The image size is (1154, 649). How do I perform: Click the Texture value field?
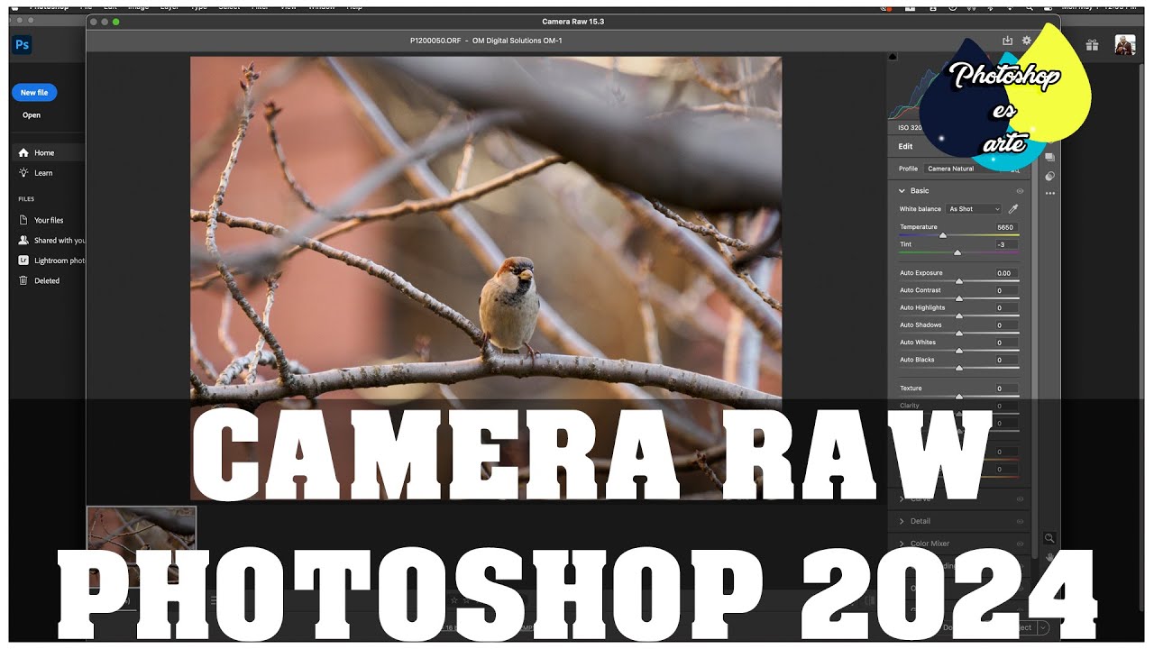coord(1007,388)
